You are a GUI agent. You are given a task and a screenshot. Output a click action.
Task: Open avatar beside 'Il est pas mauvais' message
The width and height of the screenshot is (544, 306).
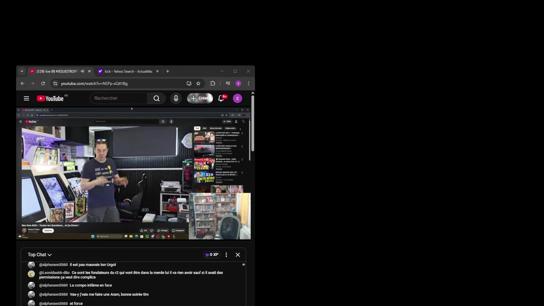point(31,265)
